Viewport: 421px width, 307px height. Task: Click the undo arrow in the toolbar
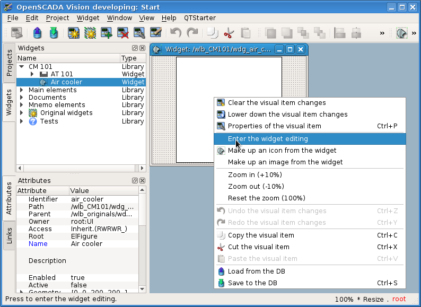click(x=176, y=33)
